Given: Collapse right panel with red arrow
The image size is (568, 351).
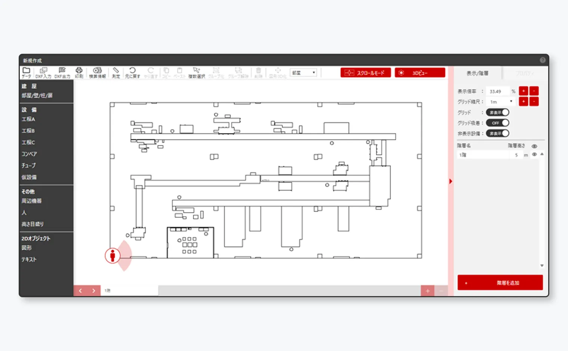Looking at the screenshot, I should [451, 181].
